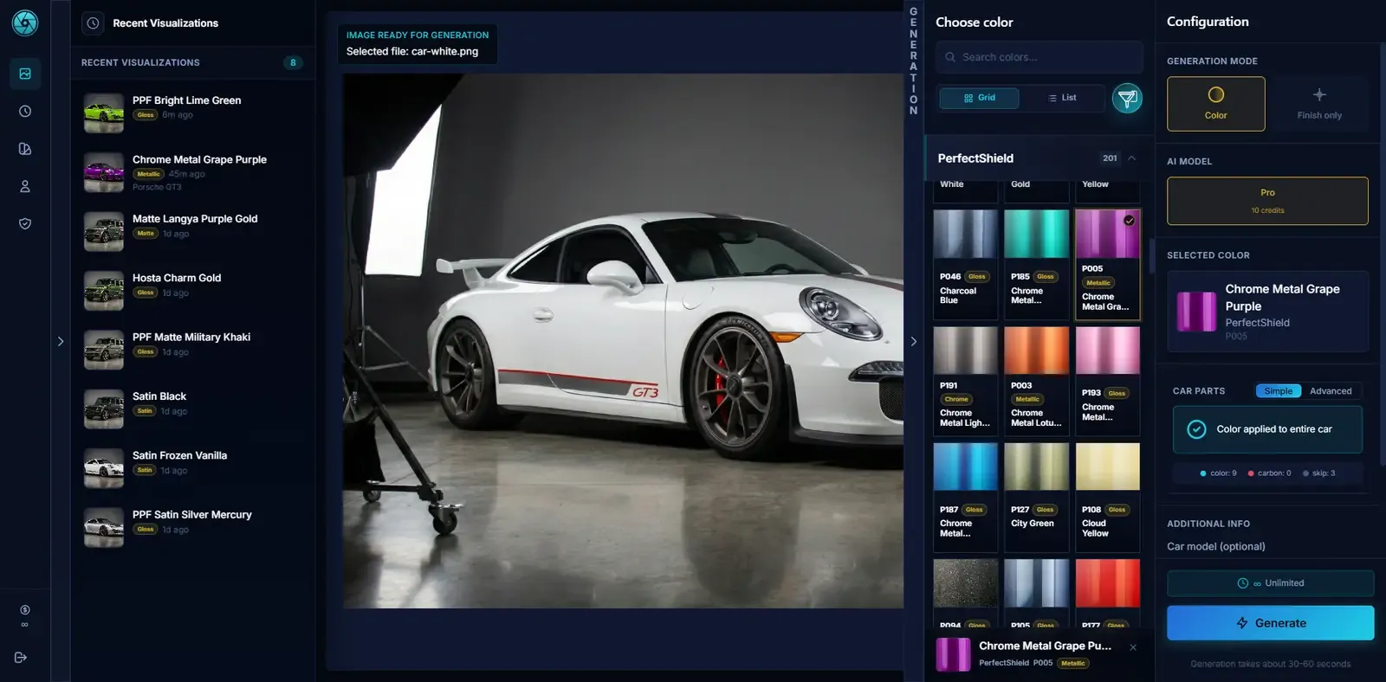Choose Advanced car parts mode

1331,391
